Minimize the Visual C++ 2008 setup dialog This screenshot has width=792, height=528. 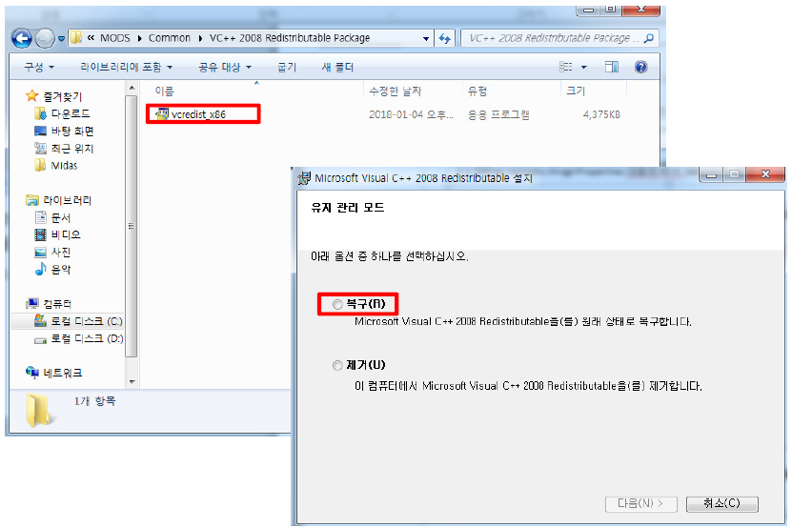(x=712, y=174)
